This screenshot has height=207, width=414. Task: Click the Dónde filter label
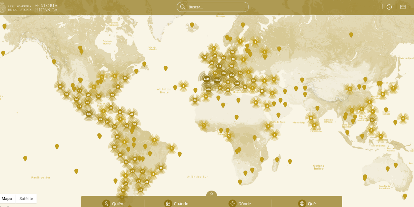245,204
